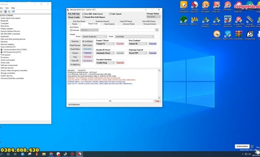
Task: Open the Hydra Tool desktop shortcut
Action: [183, 20]
